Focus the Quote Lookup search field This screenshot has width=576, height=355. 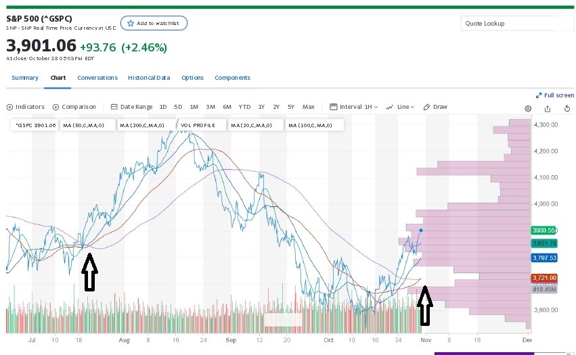click(516, 24)
